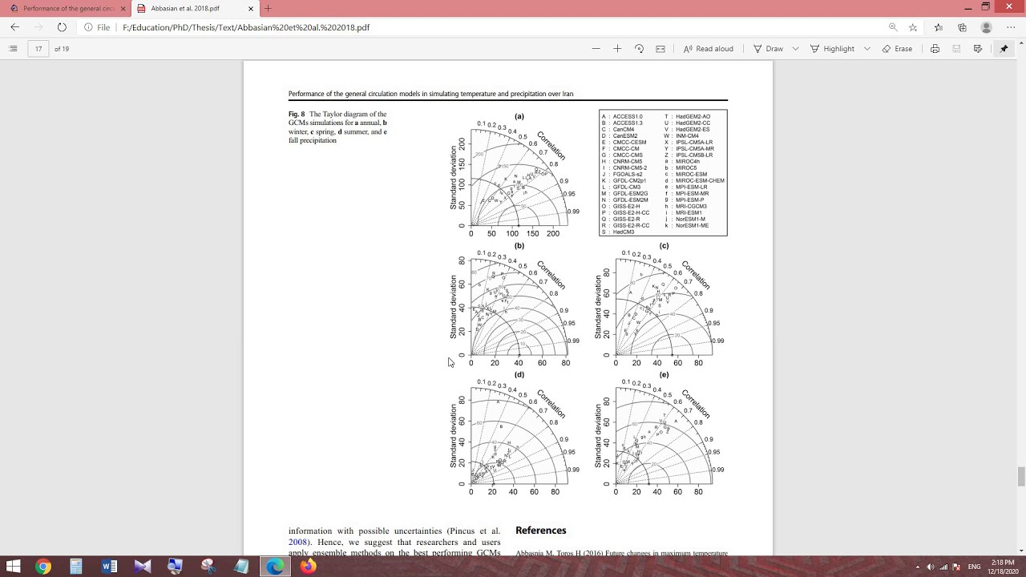Open the clock showing 2:18 PM

(x=1003, y=567)
